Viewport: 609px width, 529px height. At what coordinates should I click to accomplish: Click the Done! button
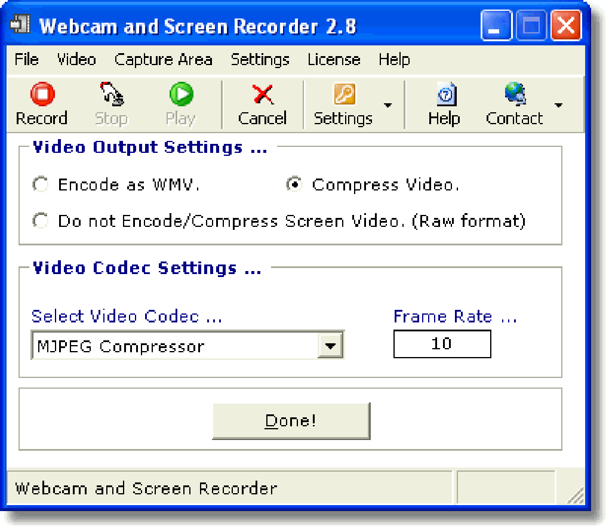291,421
